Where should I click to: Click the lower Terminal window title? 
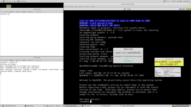point(37,58)
